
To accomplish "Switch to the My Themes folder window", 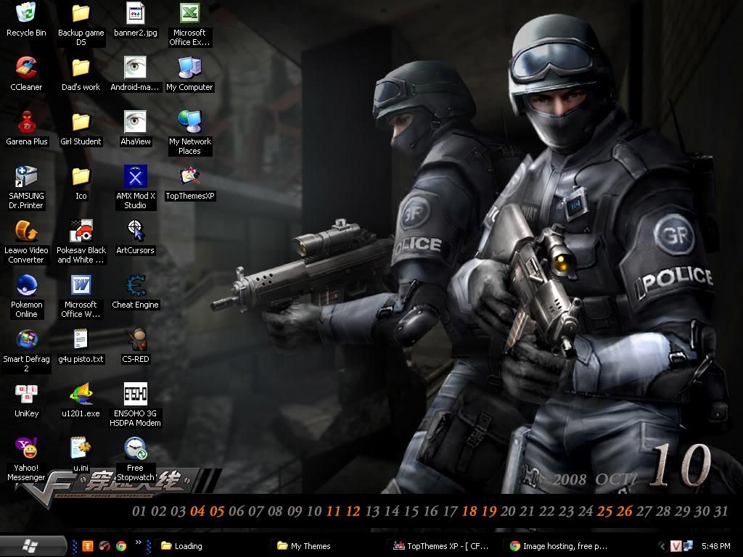I will [327, 546].
